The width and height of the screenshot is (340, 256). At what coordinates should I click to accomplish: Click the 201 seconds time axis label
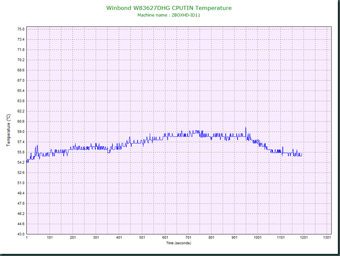tap(73, 237)
